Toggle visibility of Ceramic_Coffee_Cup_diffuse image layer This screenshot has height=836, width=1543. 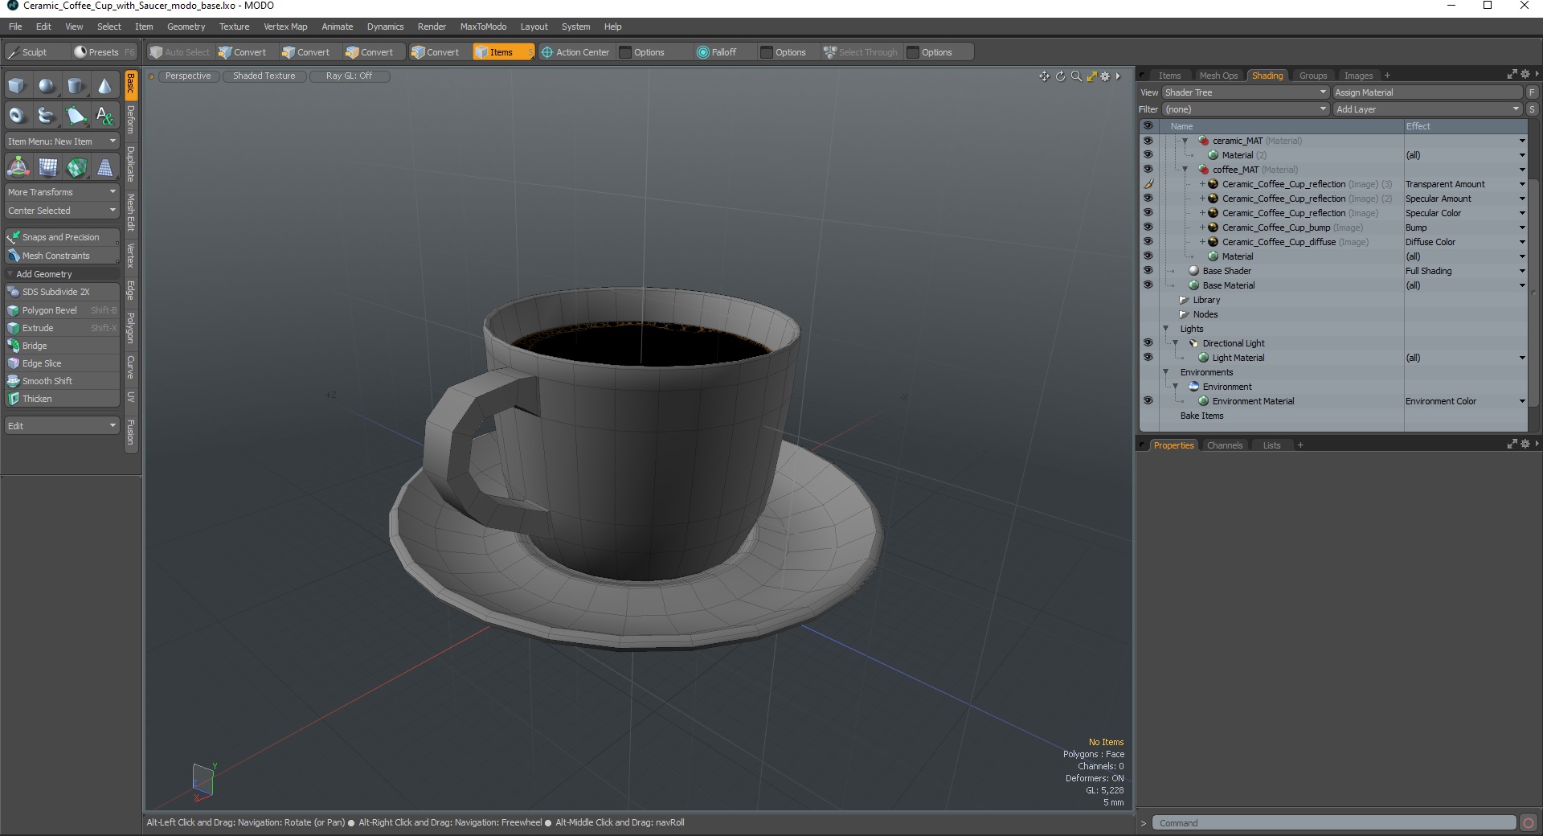[x=1148, y=242]
